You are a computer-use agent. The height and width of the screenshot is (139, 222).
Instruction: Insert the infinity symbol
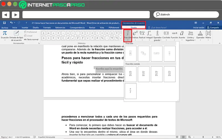coord(48,33)
